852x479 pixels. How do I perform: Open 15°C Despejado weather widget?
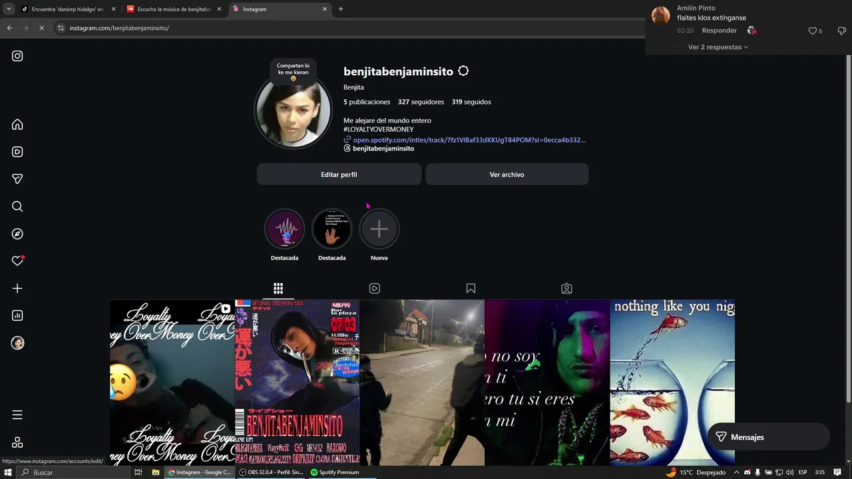[696, 472]
